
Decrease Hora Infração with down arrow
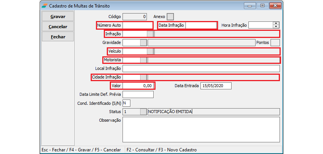coord(277,27)
